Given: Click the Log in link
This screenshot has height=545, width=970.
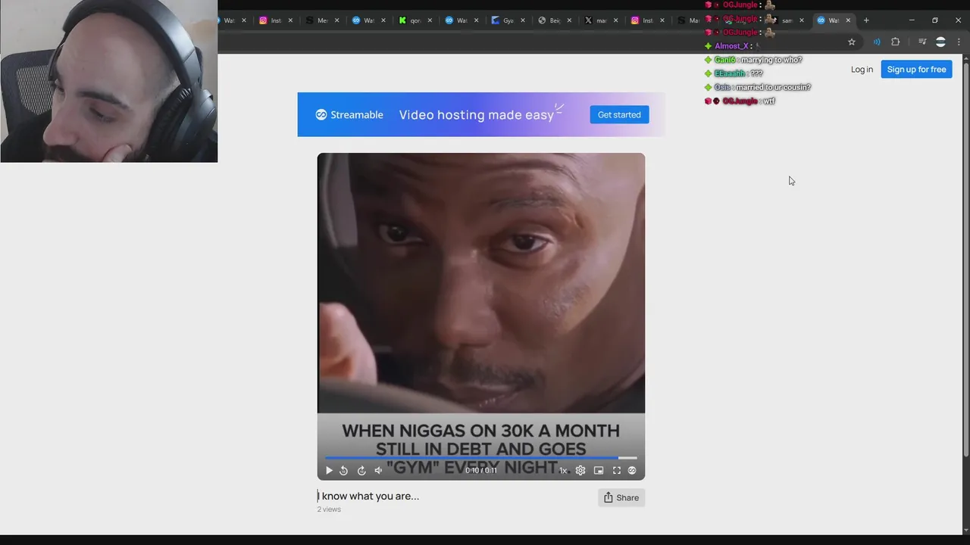Looking at the screenshot, I should 862,69.
